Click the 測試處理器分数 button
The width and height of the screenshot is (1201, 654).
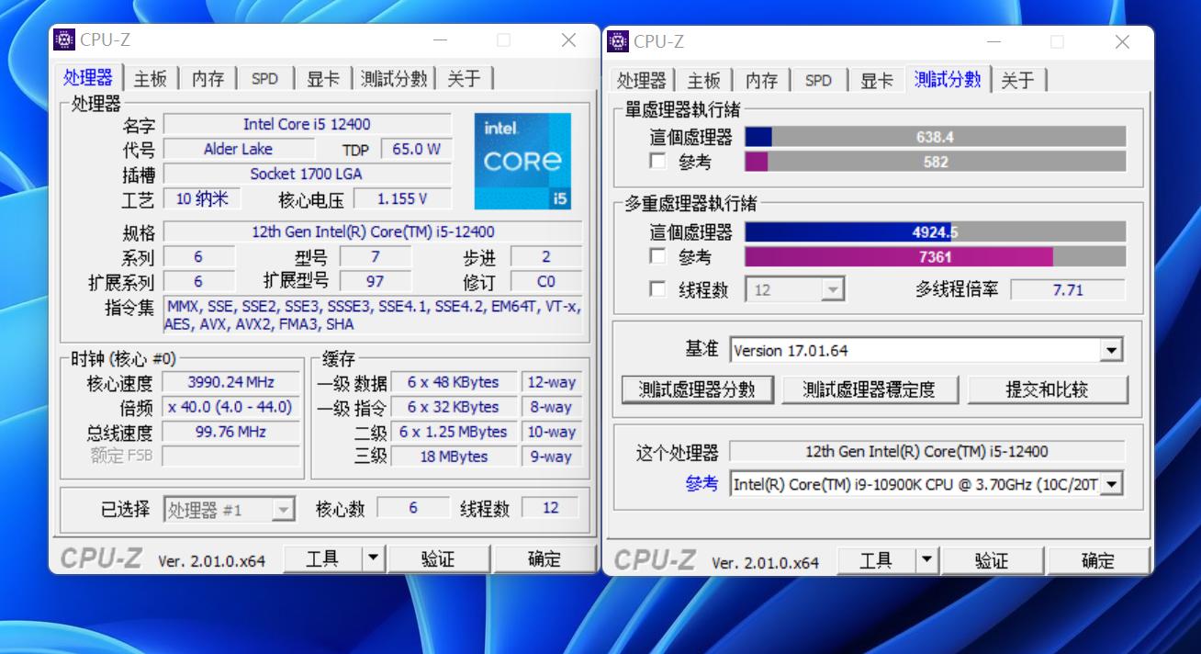(697, 389)
